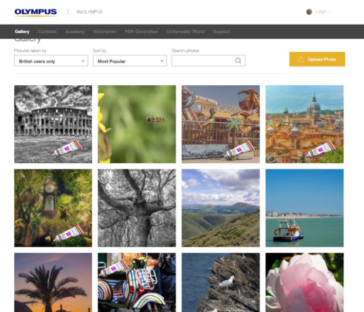The height and width of the screenshot is (312, 364).
Task: Open PEN Generation page
Action: click(141, 31)
